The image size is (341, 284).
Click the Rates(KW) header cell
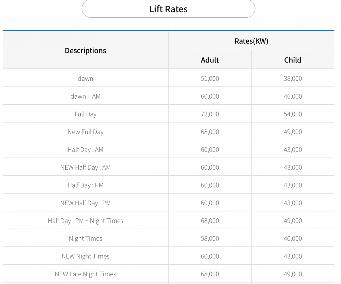(251, 41)
